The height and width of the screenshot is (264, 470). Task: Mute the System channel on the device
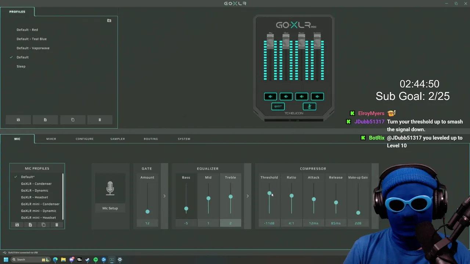317,96
